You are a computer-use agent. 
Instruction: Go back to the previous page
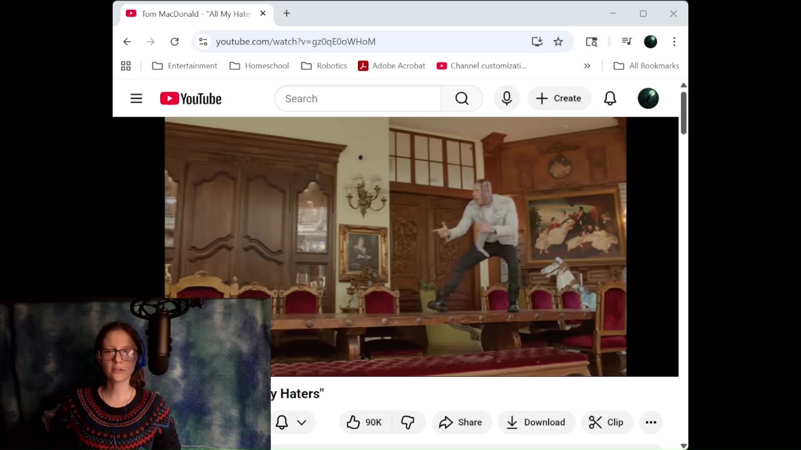[x=127, y=42]
